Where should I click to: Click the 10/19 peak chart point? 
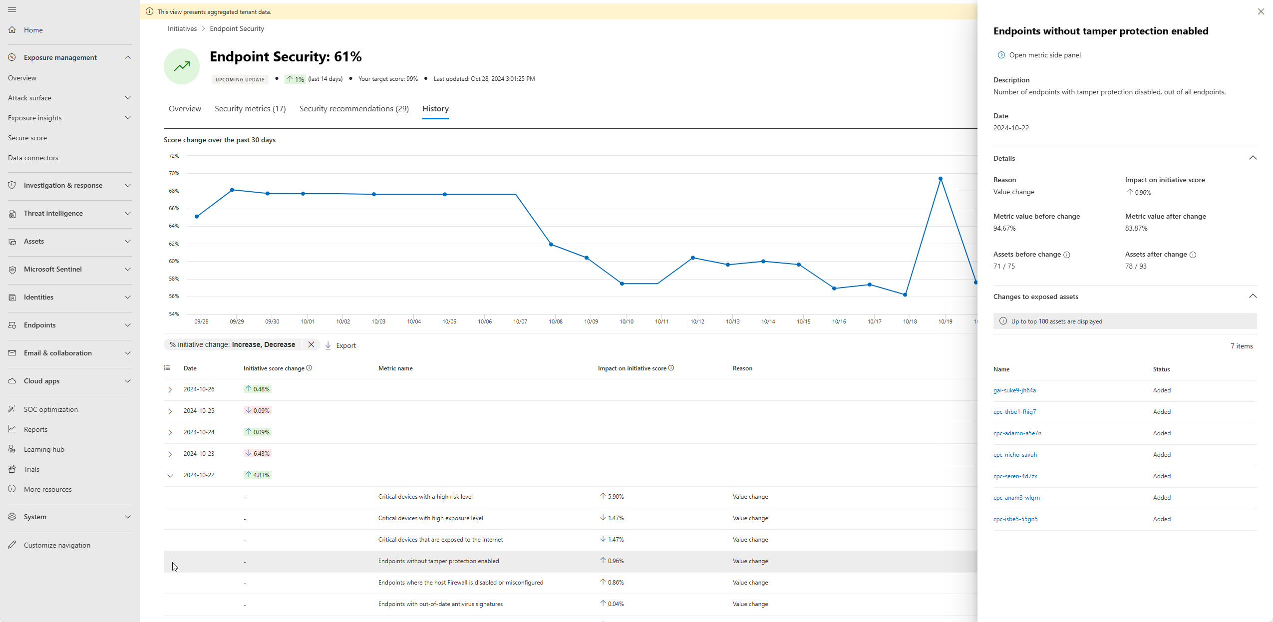pos(940,179)
